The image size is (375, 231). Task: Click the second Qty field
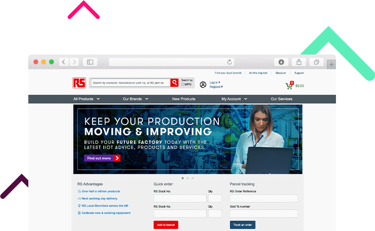(215, 213)
